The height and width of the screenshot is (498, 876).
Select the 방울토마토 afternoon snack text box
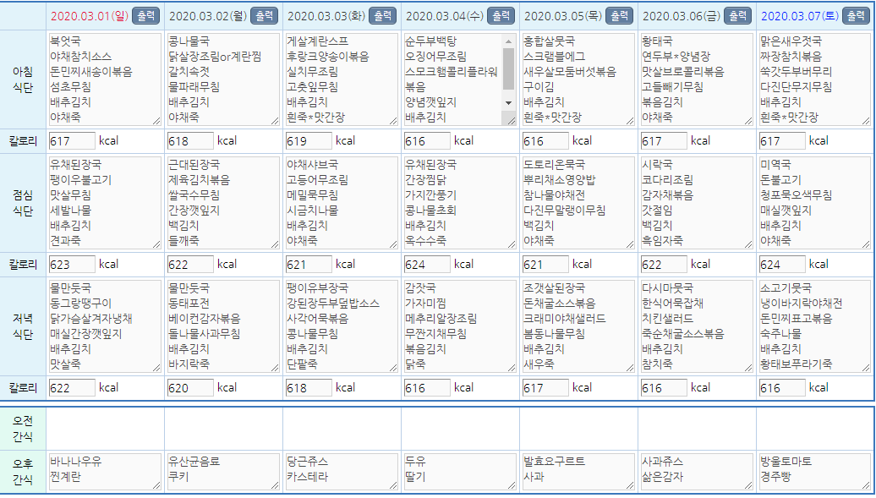point(814,471)
